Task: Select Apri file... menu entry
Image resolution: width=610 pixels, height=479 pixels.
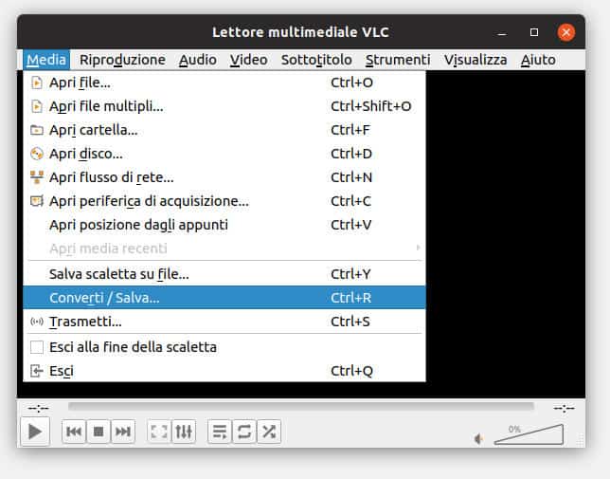Action: pos(224,83)
